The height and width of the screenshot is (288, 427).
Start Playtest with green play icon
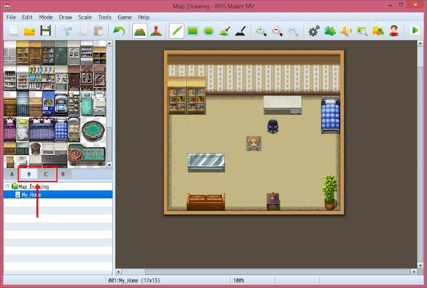tap(415, 31)
